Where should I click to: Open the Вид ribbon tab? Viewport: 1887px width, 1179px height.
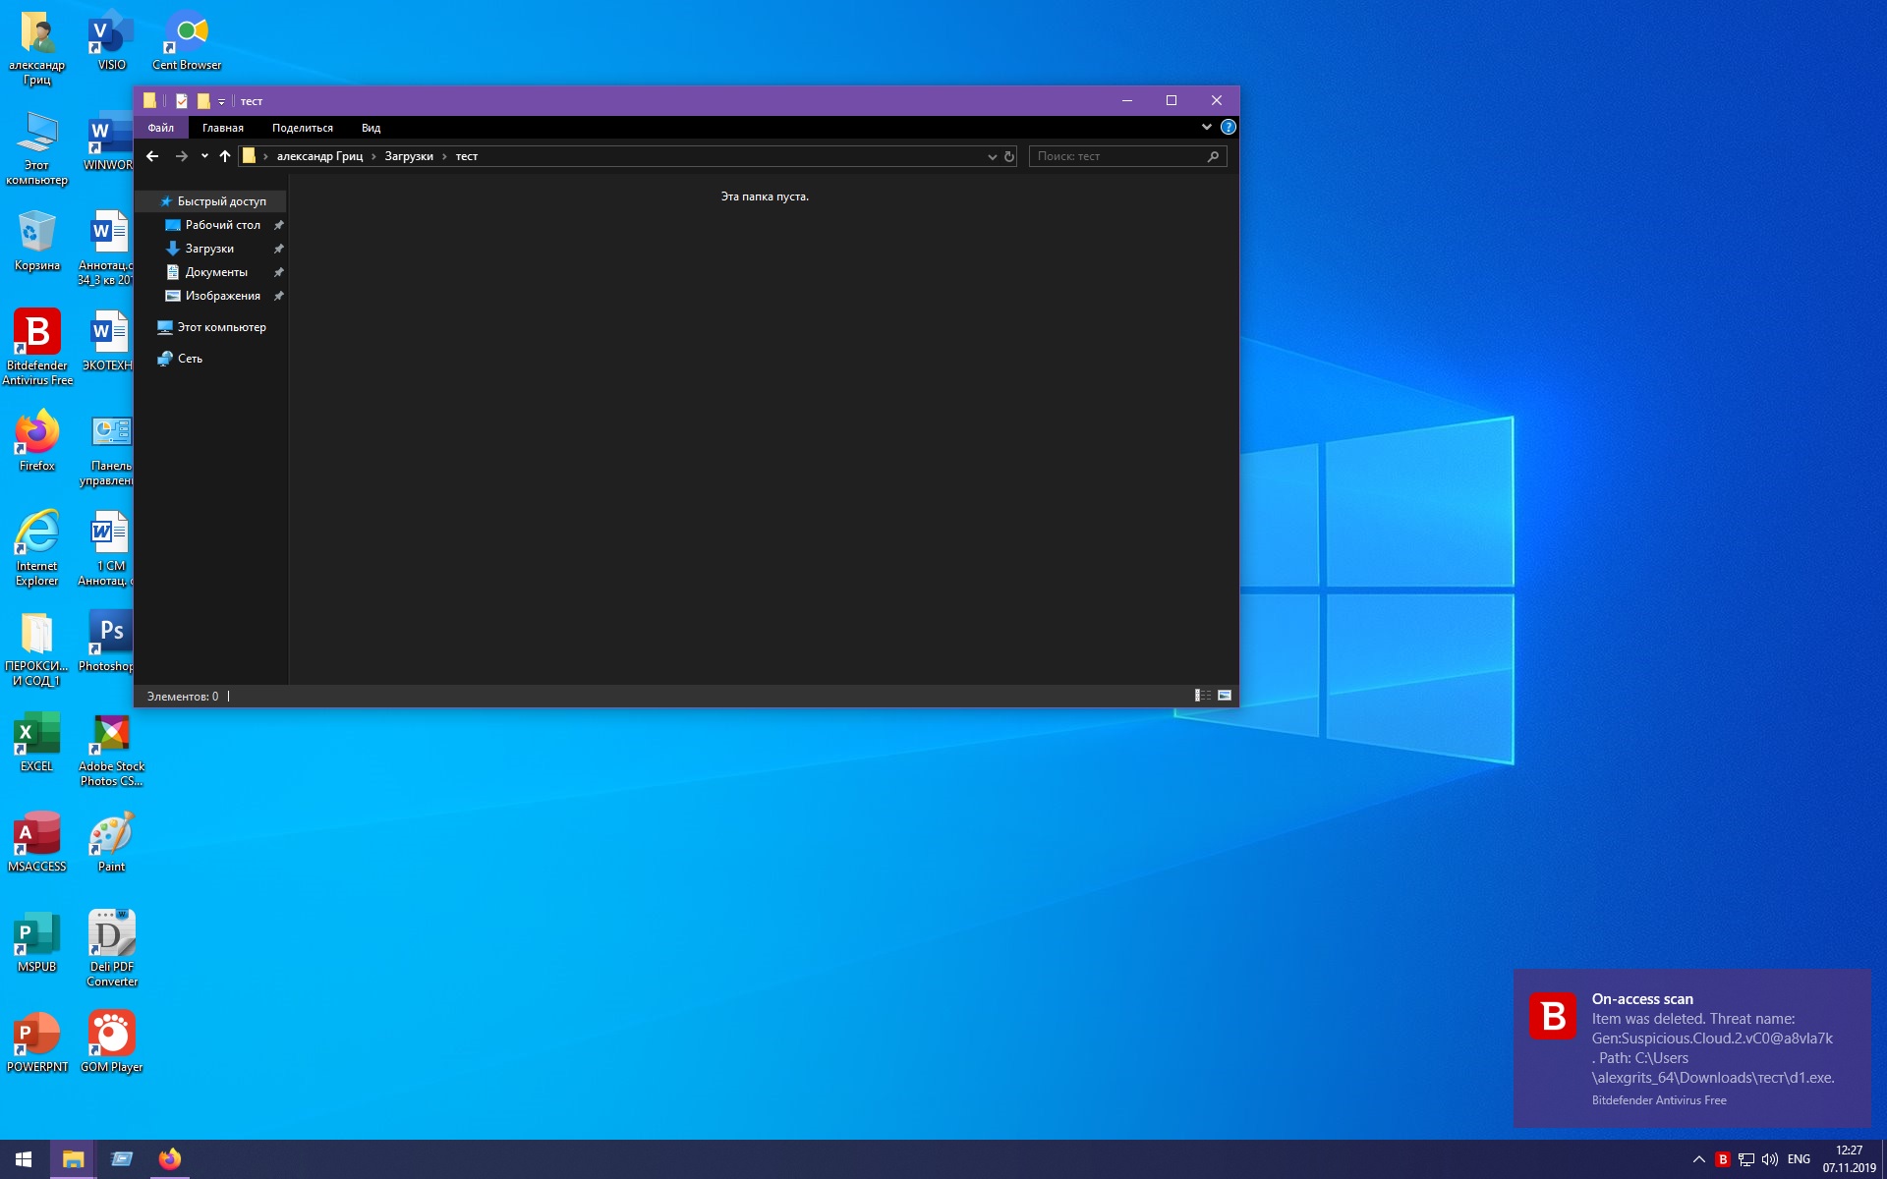coord(371,128)
